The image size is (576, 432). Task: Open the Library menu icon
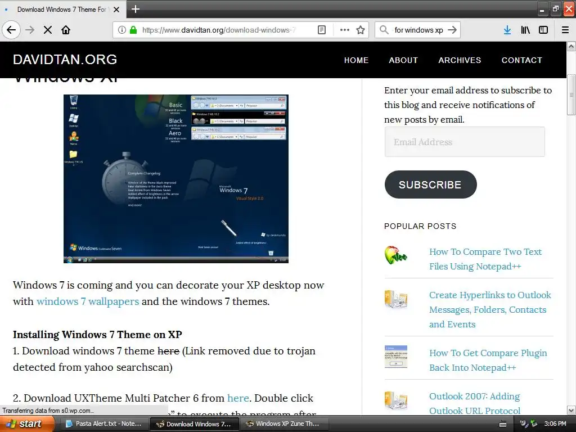[525, 30]
